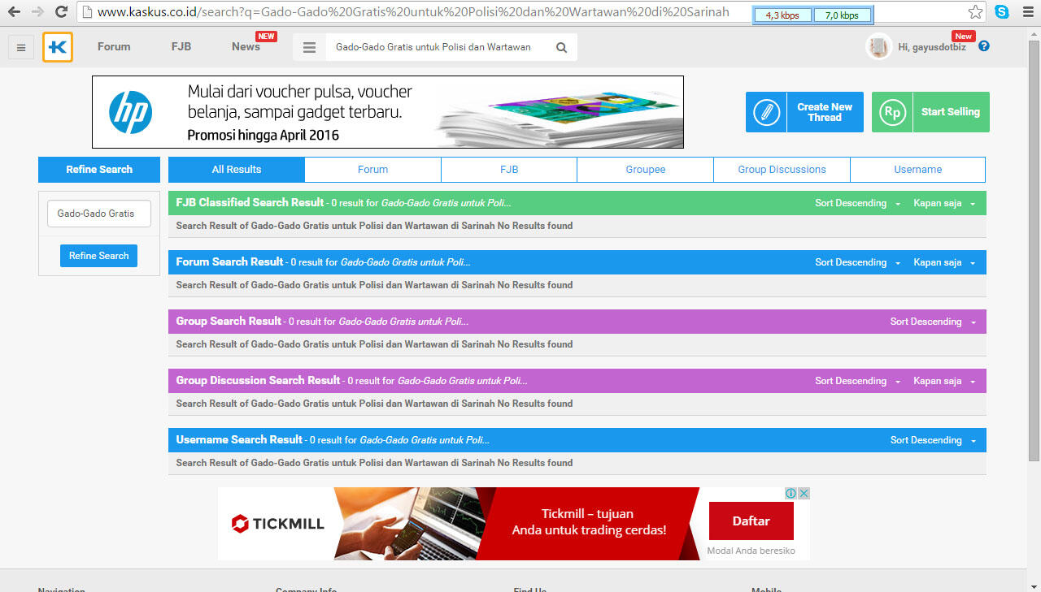Expand Sort Descending in FJB Classified results

[858, 203]
